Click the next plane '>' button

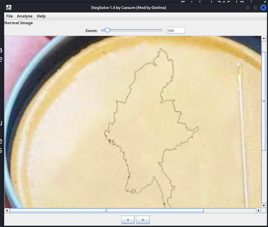coord(143,220)
